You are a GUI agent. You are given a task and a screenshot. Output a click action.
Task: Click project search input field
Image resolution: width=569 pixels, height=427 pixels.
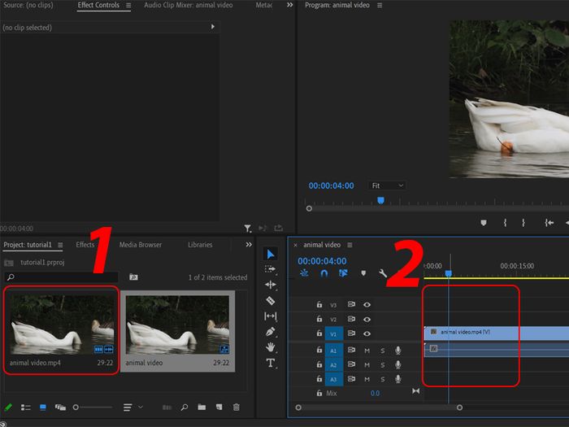coord(62,277)
